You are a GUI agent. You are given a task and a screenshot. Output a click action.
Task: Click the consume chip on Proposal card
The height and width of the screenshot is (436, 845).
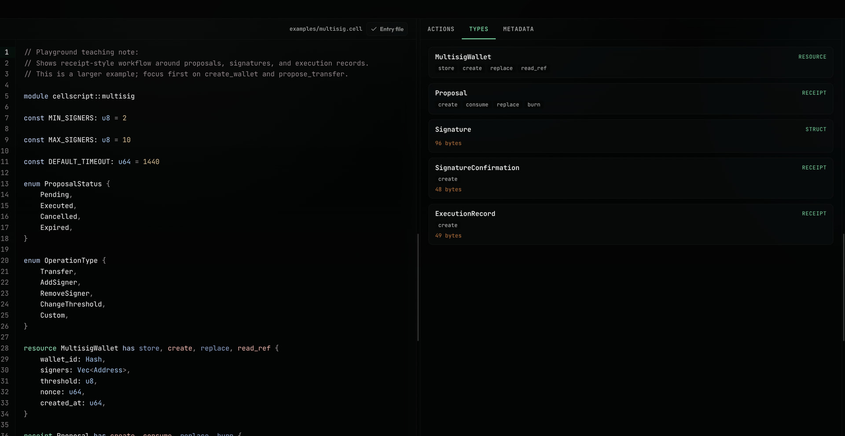[x=477, y=105]
